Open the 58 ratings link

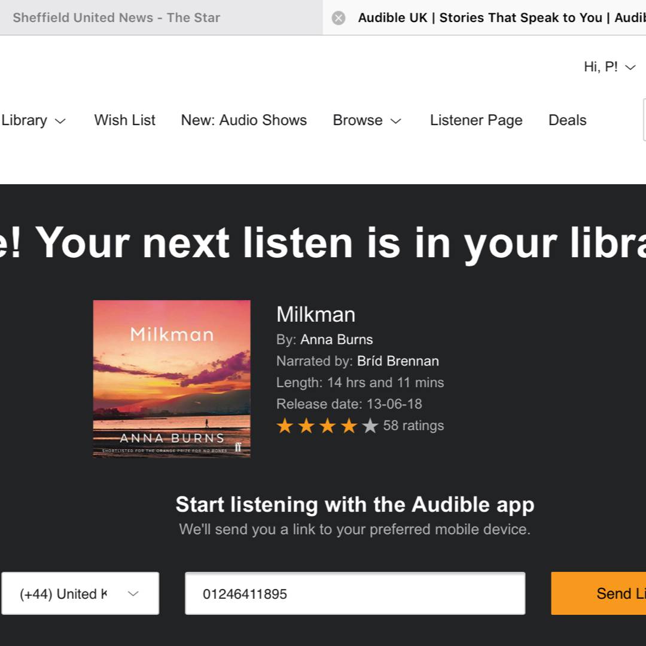[413, 426]
